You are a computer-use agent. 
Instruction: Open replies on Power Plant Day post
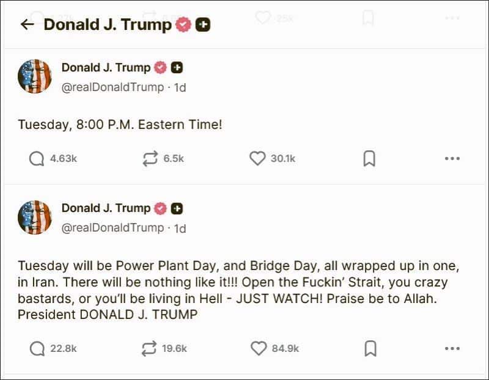tap(37, 348)
